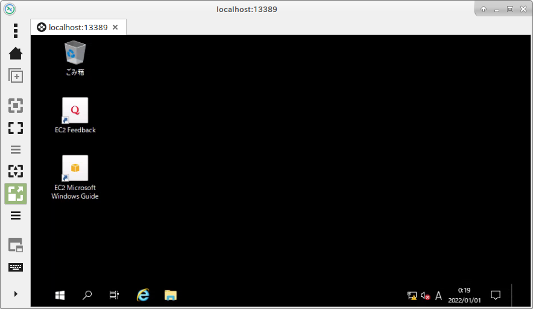Open Task View from the taskbar

point(114,295)
